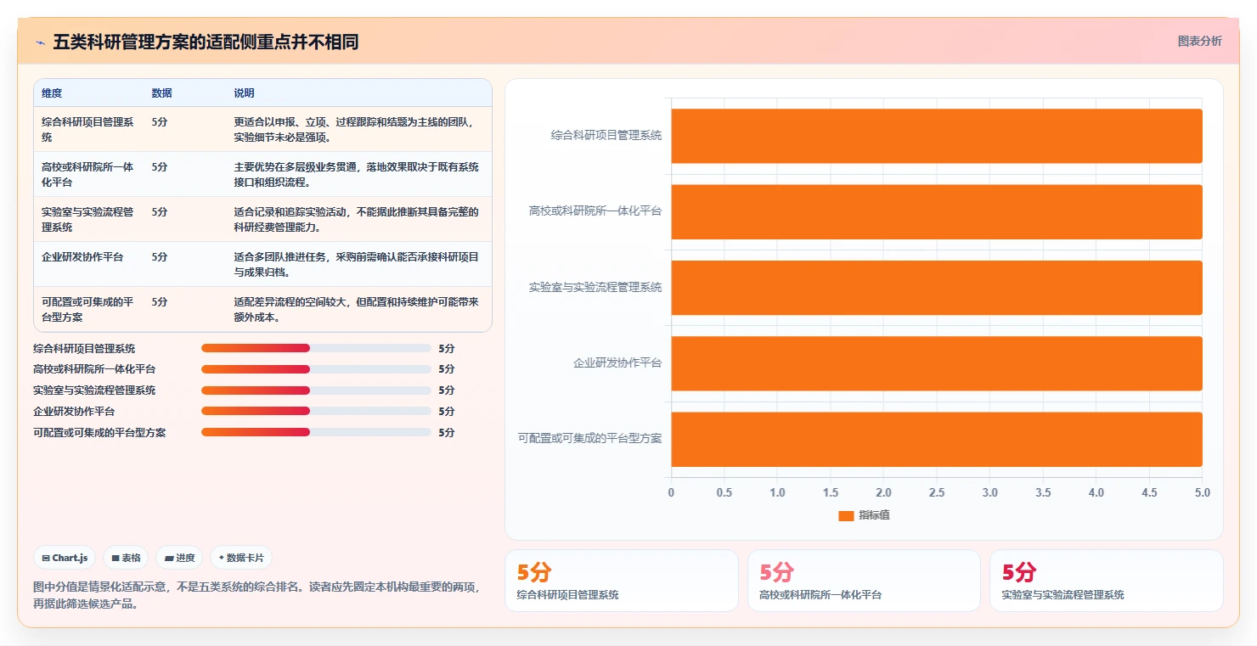Click the y-axis label 企业研发协作平台 in chart

click(617, 363)
